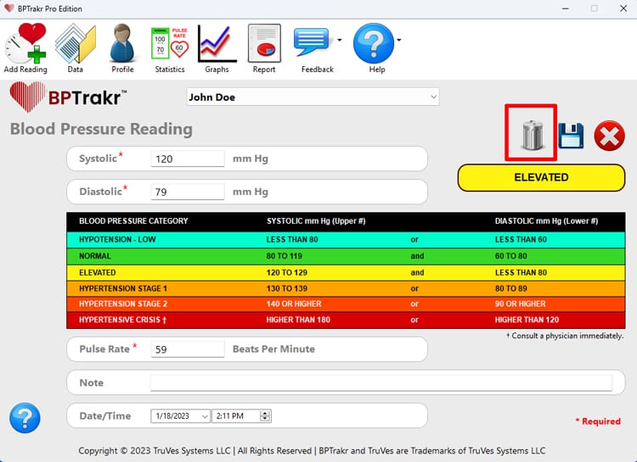The width and height of the screenshot is (637, 462).
Task: Open the Statistics toolbar icon
Action: [x=170, y=44]
